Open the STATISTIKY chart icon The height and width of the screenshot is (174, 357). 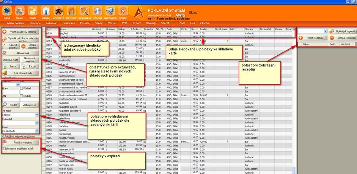click(x=71, y=11)
